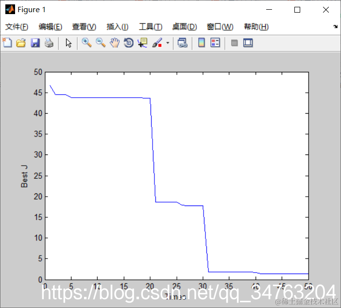This screenshot has height=308, width=341.
Task: Activate the Zoom In magnifier tool
Action: (x=86, y=43)
